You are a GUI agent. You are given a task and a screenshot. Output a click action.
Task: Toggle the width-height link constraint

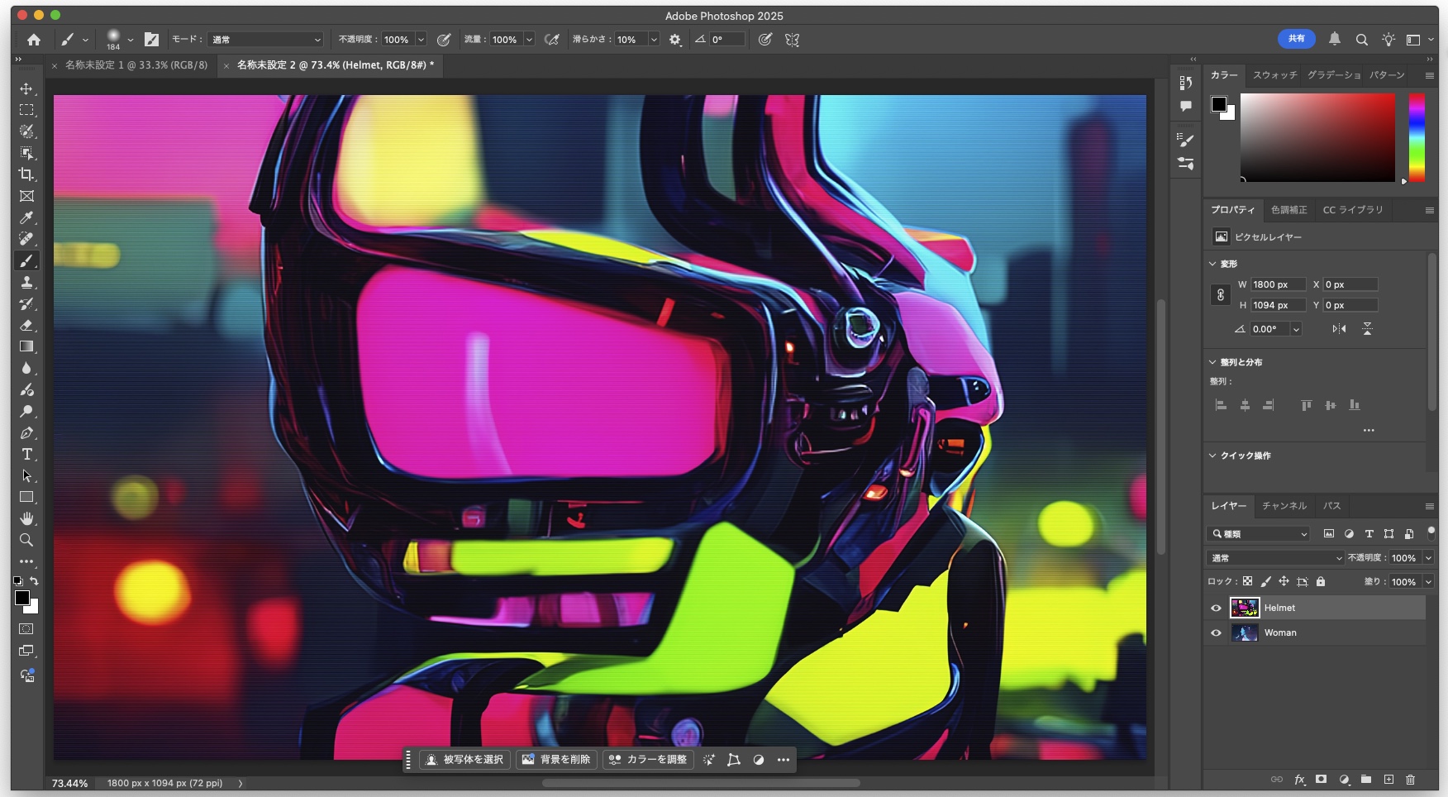(1220, 294)
